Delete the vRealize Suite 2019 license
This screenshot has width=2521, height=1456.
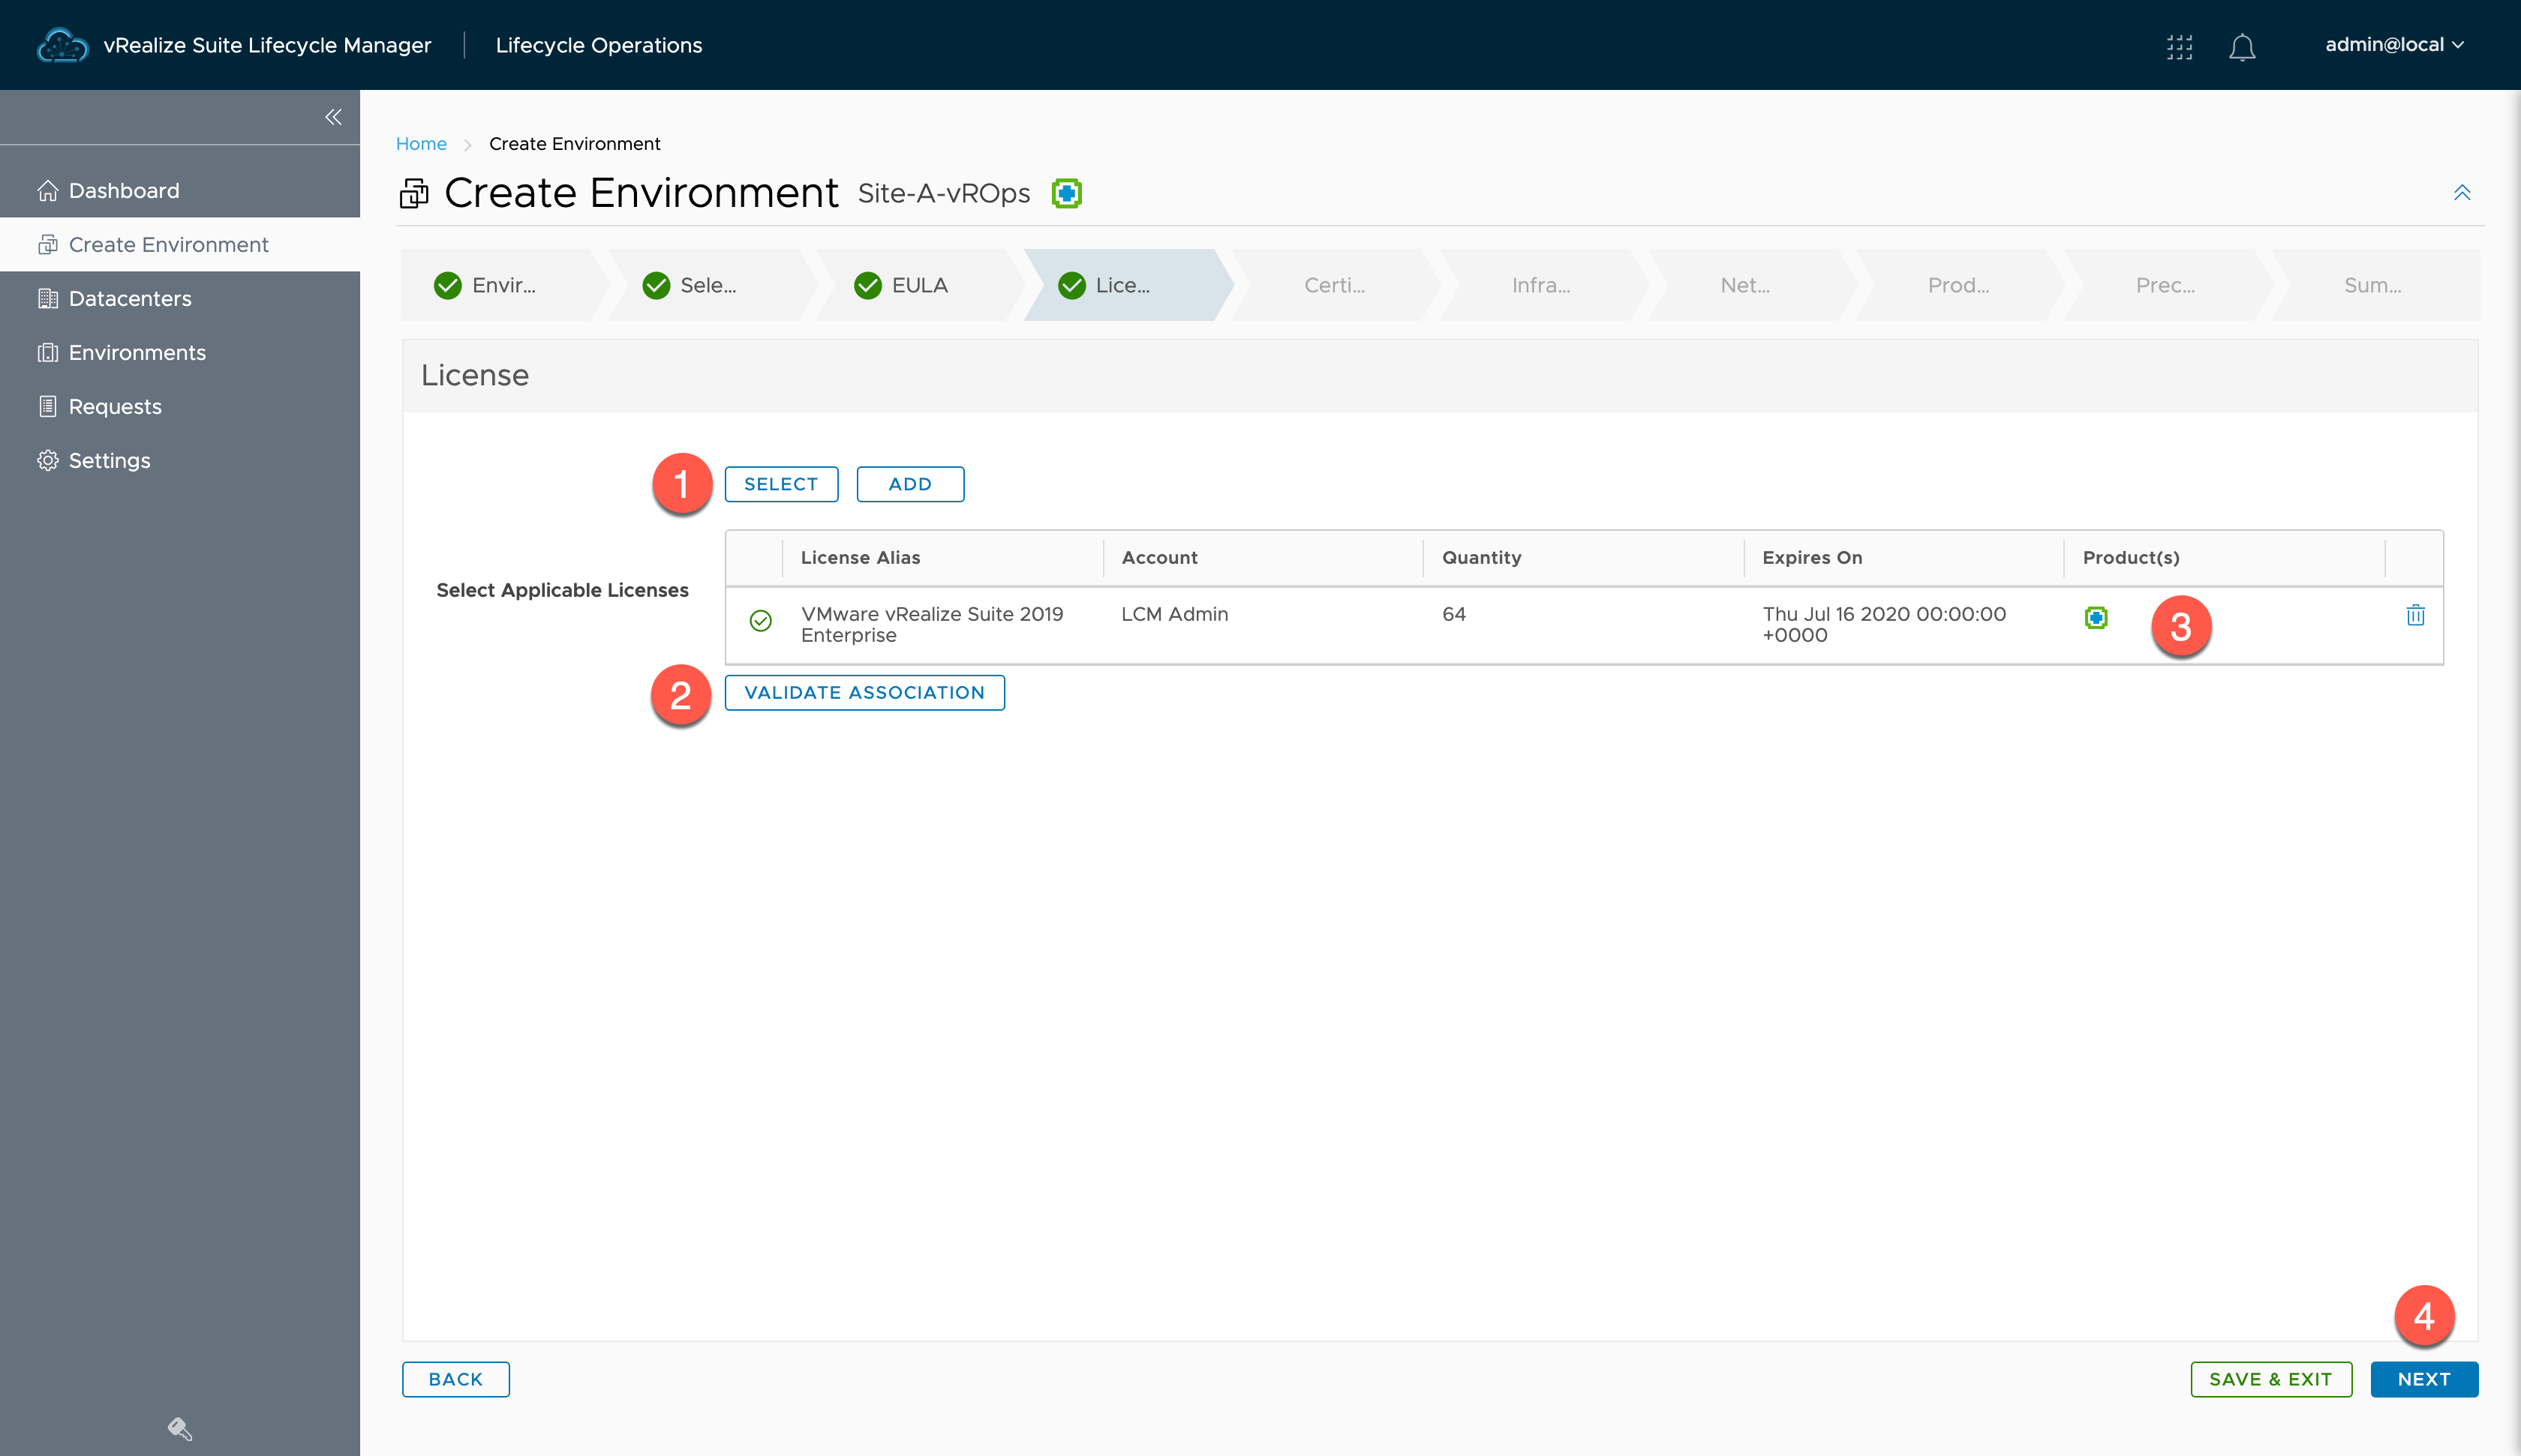(x=2415, y=615)
